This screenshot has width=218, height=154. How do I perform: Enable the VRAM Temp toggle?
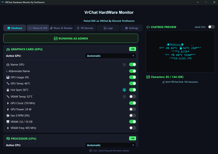133,96
